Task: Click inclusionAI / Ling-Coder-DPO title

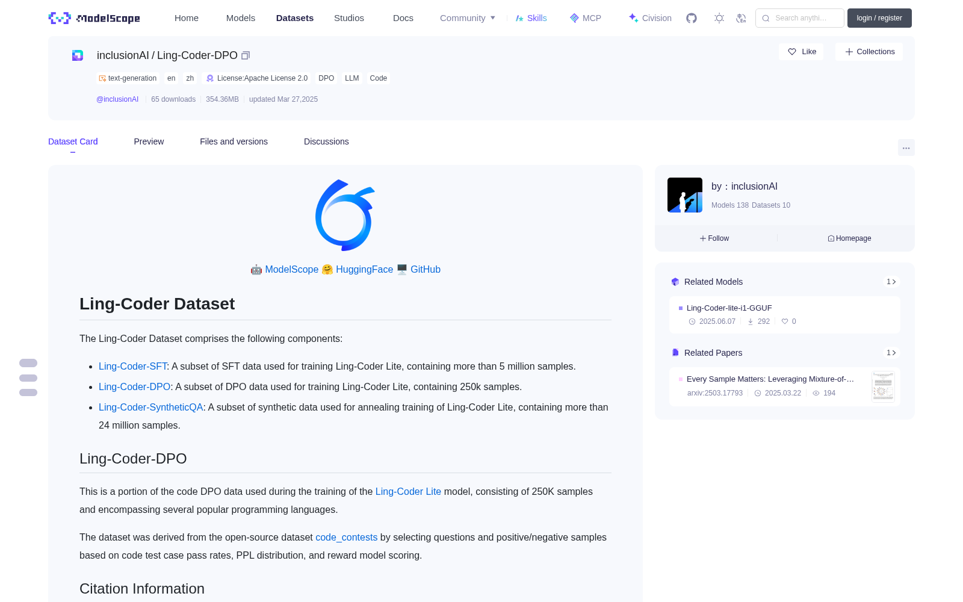Action: 167,55
